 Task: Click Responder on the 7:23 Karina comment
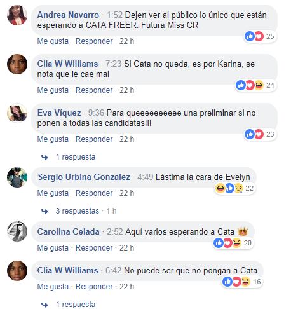coord(94,90)
